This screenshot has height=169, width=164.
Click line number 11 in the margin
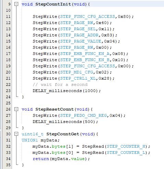point(8,16)
